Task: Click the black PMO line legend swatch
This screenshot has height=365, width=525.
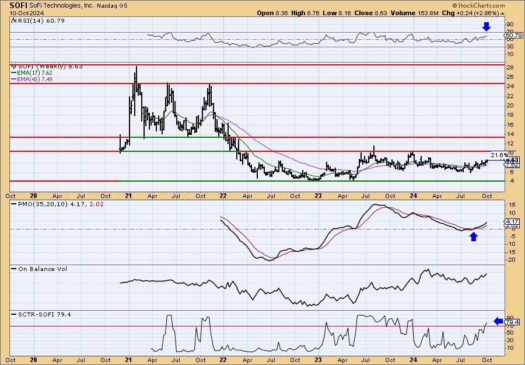Action: pos(14,204)
